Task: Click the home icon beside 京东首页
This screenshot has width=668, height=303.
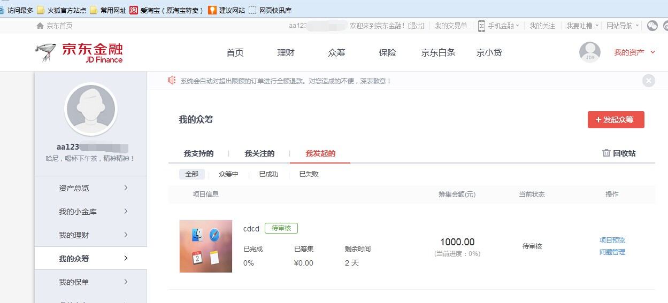Action: pyautogui.click(x=40, y=26)
